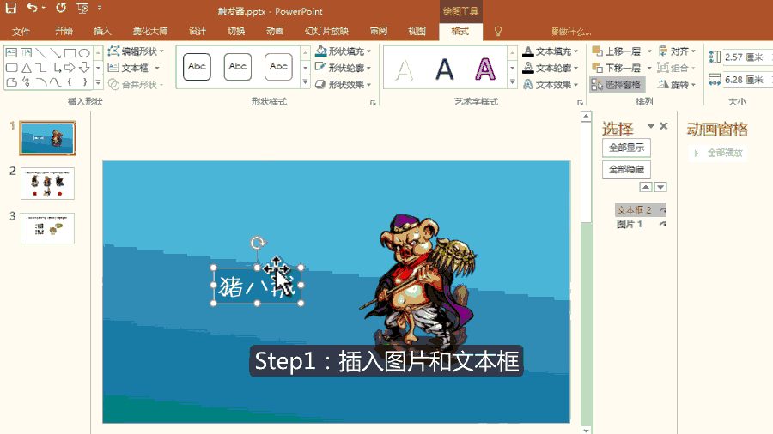Screen dimensions: 773x434
Task: Select the right brace shape
Action: 84,82
